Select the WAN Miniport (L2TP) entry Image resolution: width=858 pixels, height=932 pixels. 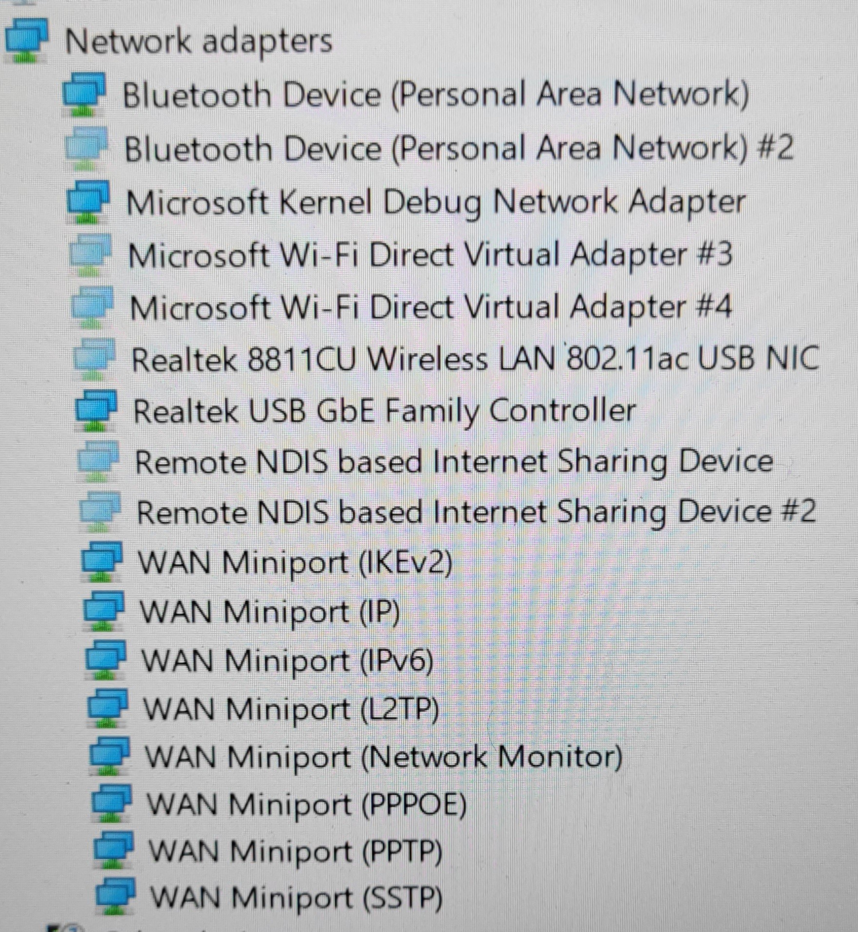pyautogui.click(x=291, y=709)
